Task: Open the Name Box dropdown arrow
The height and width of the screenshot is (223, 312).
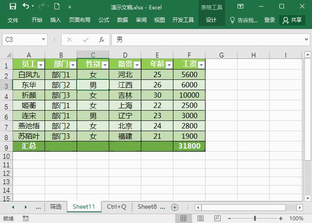Action: coord(43,39)
